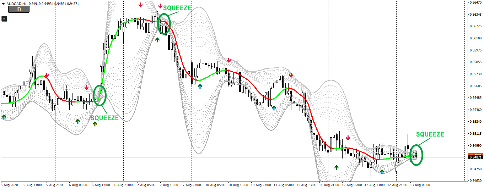Click price scale value 0.95240
This screenshot has width=484, height=189.
[475, 122]
